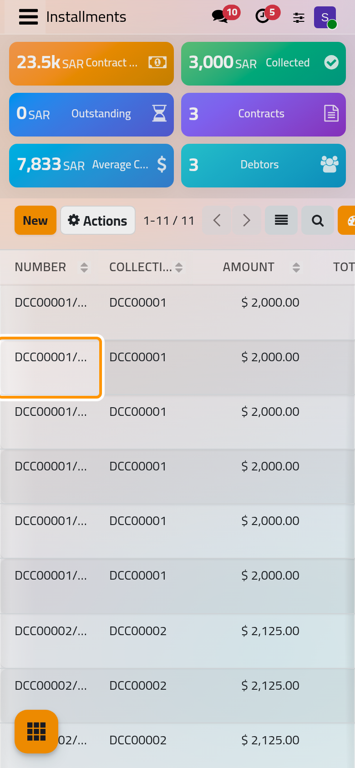
Task: Open the hamburger main menu
Action: click(28, 17)
